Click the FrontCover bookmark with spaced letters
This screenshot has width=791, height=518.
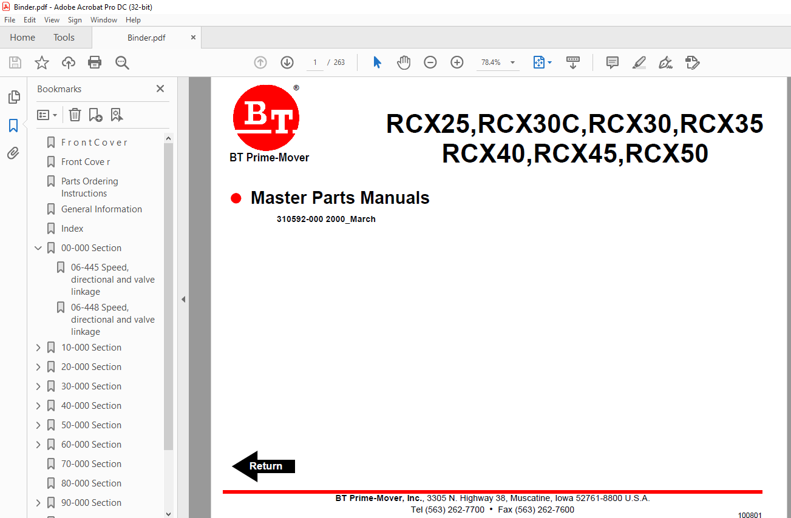(94, 143)
